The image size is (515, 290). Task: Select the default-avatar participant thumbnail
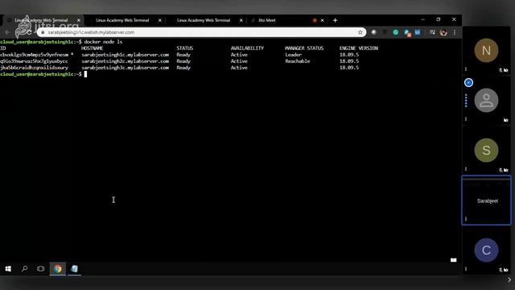click(486, 100)
